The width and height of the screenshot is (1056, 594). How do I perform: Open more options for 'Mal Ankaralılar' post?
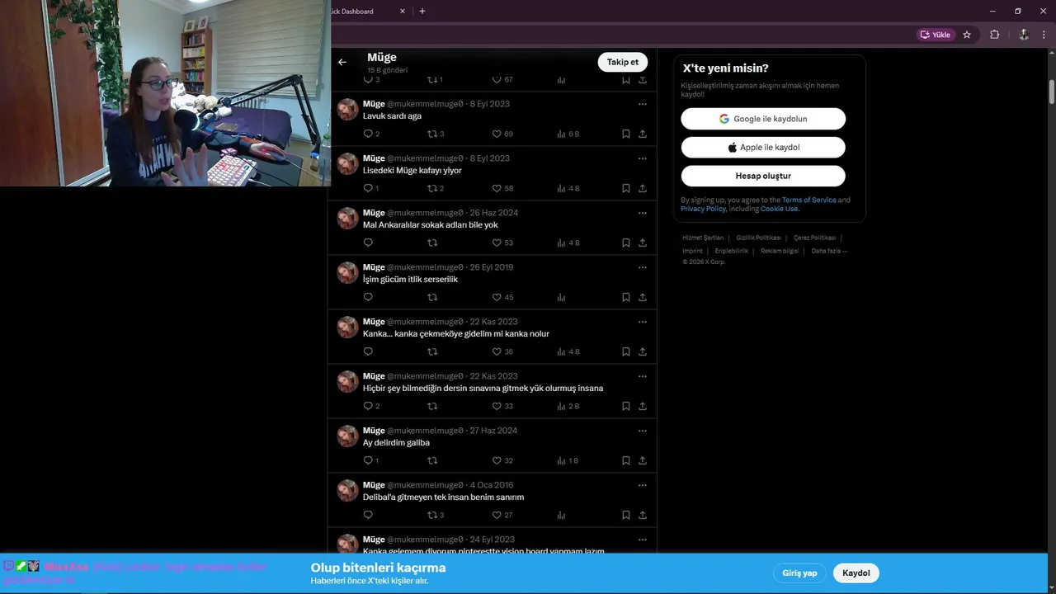643,213
